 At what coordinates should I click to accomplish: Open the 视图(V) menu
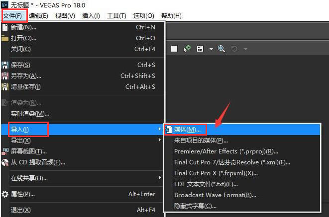point(65,16)
